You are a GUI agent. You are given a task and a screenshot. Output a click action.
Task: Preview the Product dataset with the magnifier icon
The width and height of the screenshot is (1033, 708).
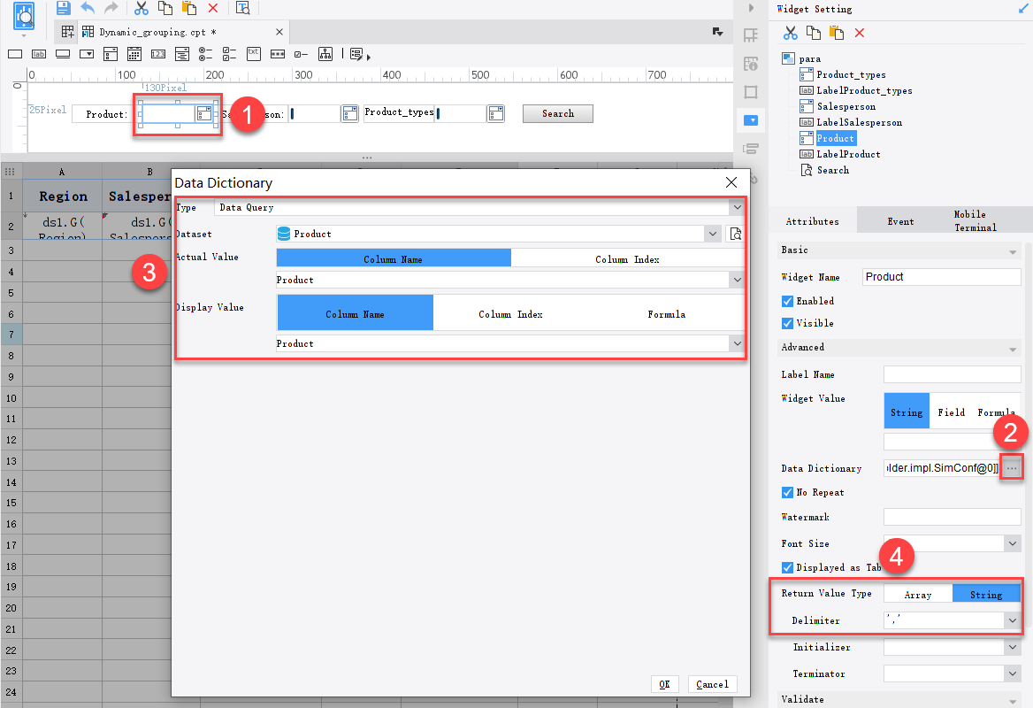coord(735,233)
